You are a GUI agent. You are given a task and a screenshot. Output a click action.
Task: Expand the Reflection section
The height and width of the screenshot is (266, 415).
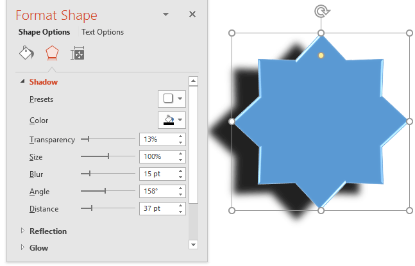[23, 231]
